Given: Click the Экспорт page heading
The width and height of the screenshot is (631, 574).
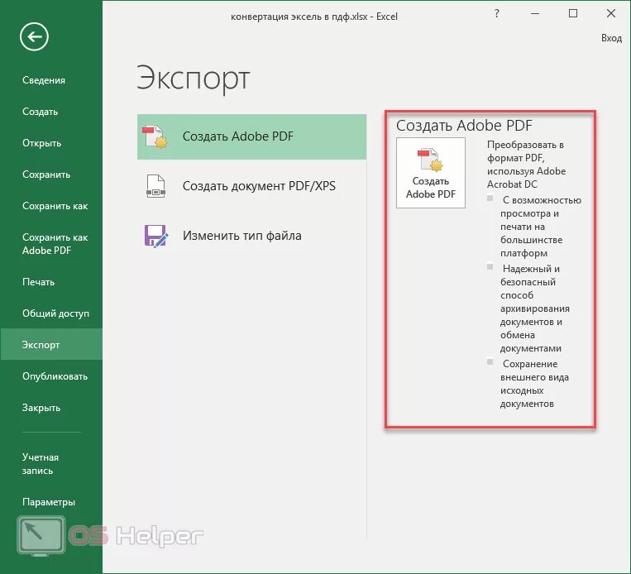Looking at the screenshot, I should pos(194,79).
